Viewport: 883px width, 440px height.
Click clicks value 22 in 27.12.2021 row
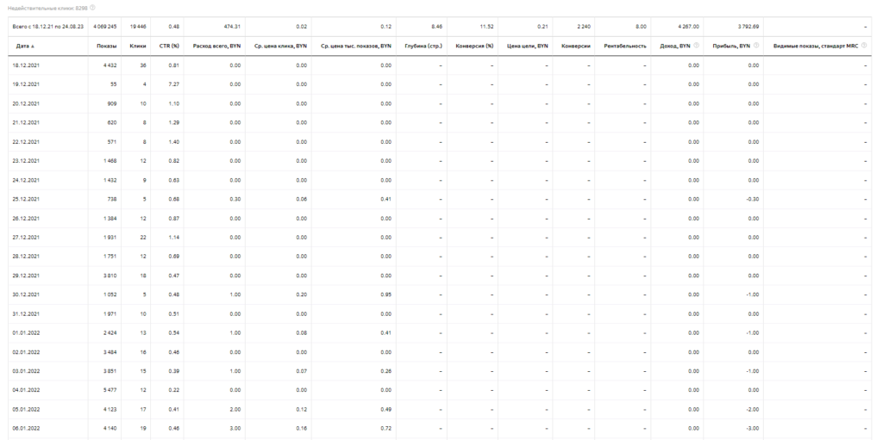[143, 238]
